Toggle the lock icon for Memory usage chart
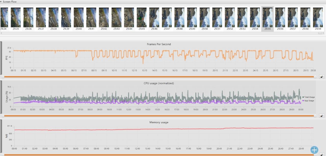This screenshot has height=156, width=326. point(322,154)
